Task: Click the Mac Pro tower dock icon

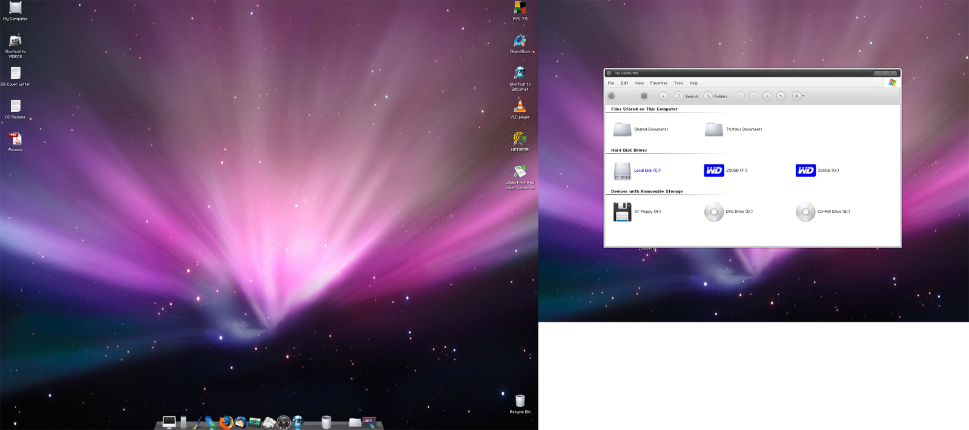Action: [x=184, y=422]
